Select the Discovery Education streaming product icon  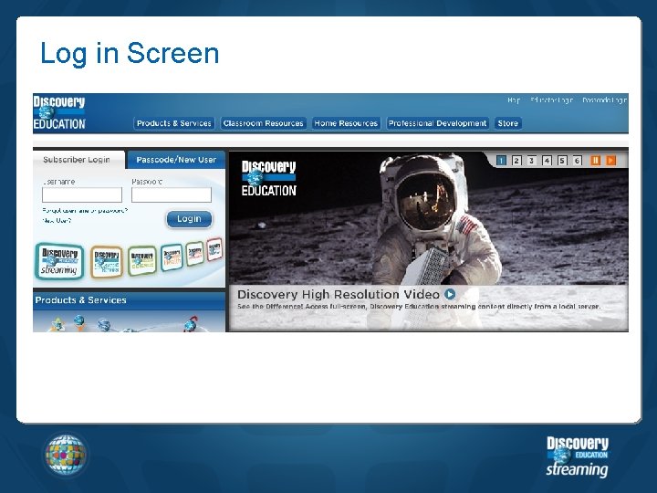click(59, 261)
